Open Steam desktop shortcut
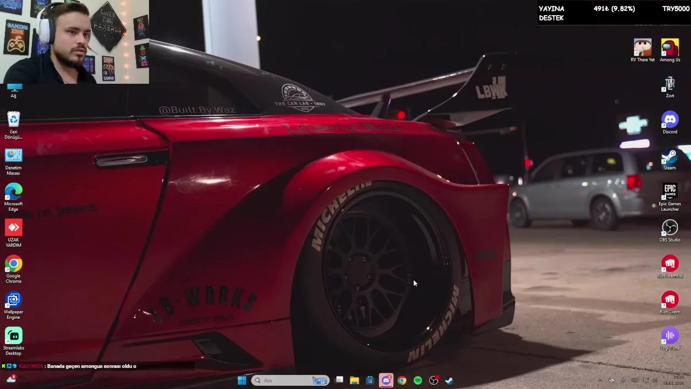This screenshot has height=389, width=691. point(670,159)
